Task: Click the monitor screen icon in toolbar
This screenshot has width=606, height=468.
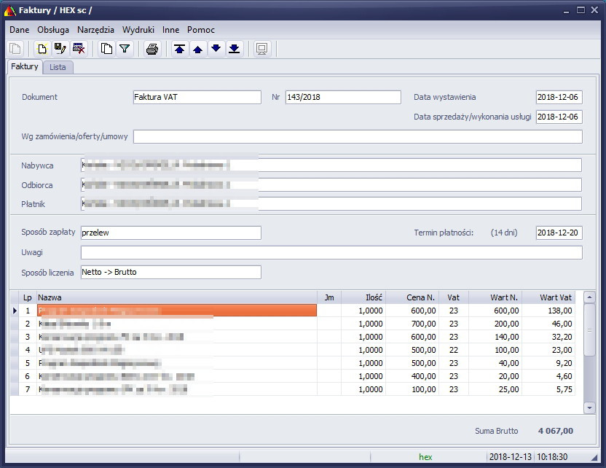Action: [262, 49]
